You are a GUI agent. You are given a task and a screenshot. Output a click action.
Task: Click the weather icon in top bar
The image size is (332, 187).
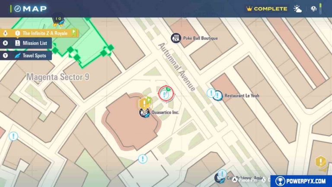[x=298, y=9]
